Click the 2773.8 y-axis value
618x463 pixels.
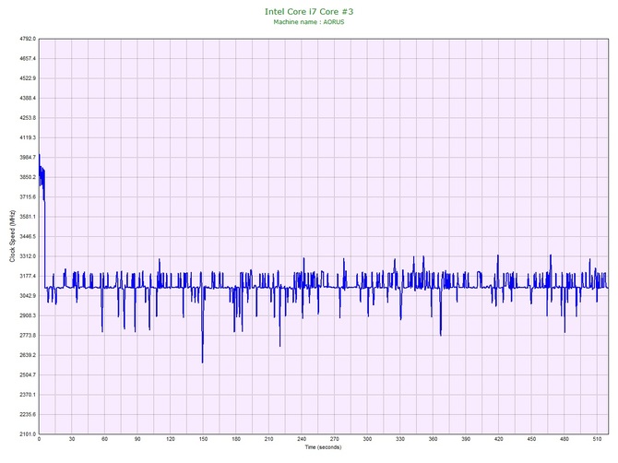(x=28, y=336)
